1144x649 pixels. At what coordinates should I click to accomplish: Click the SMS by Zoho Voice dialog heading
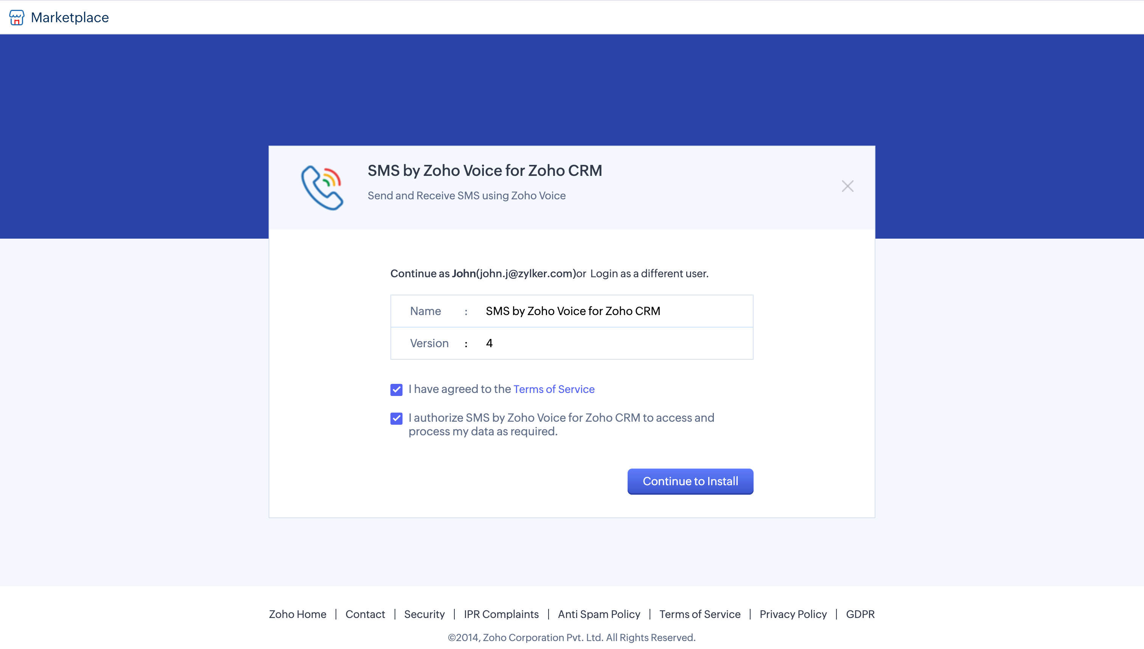coord(485,171)
